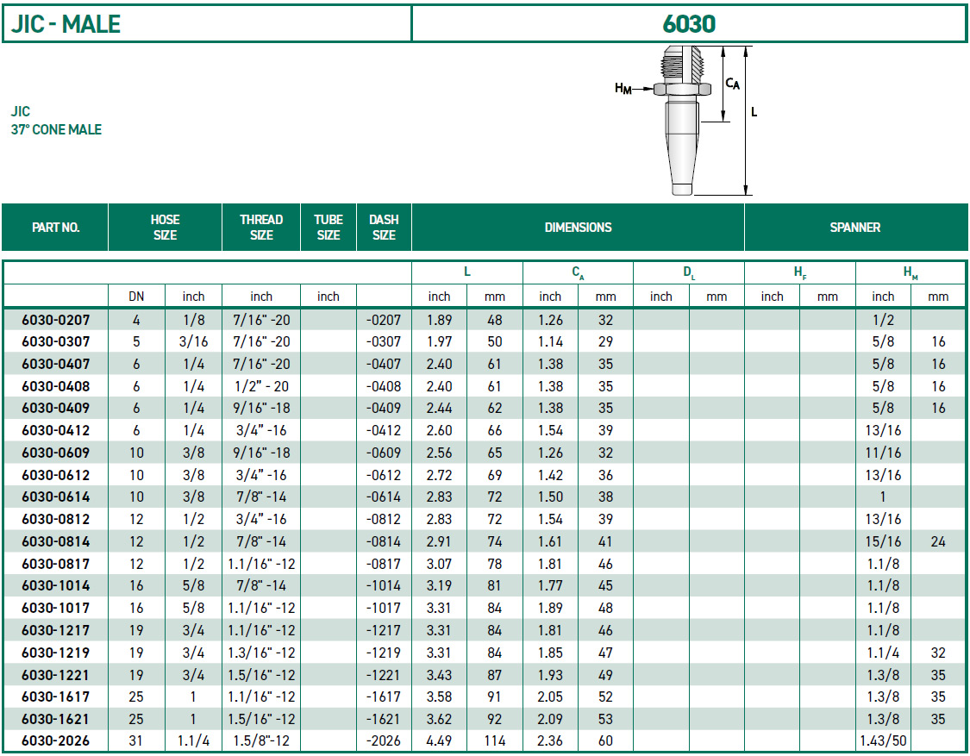Click thread size 1.5/8"-12

(261, 740)
